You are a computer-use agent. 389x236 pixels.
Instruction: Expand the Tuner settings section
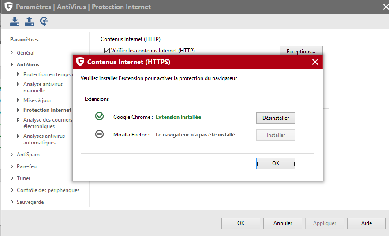(x=12, y=178)
